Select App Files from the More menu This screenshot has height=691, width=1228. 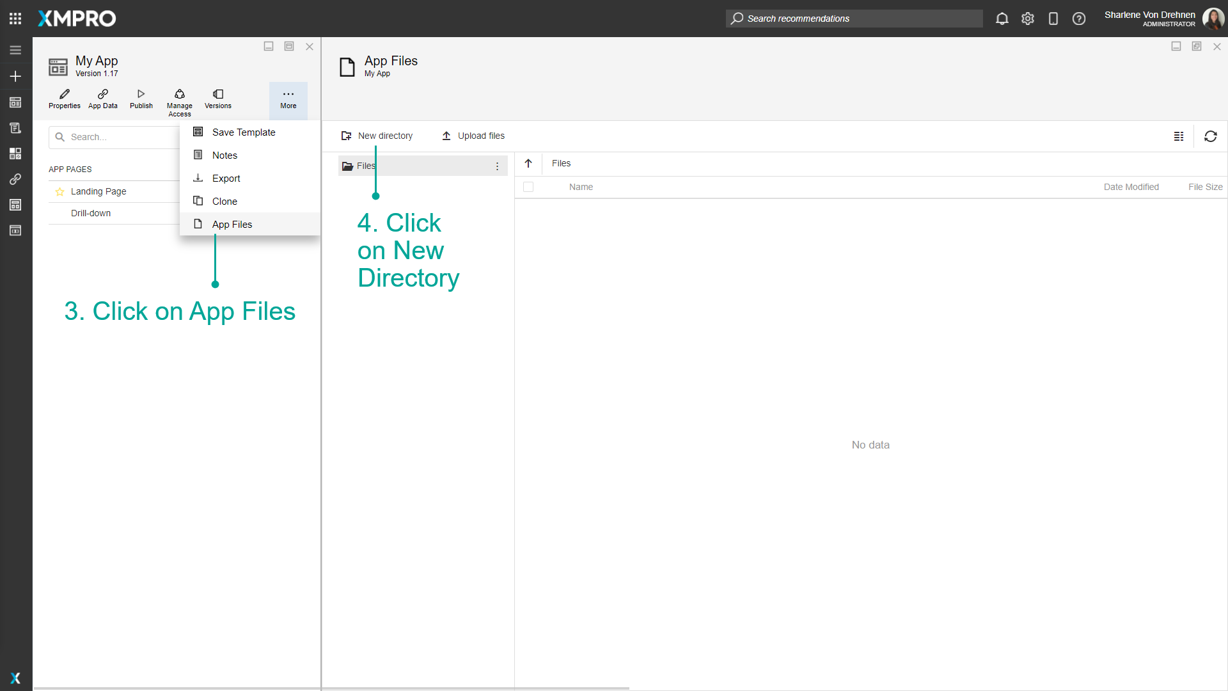coord(232,224)
